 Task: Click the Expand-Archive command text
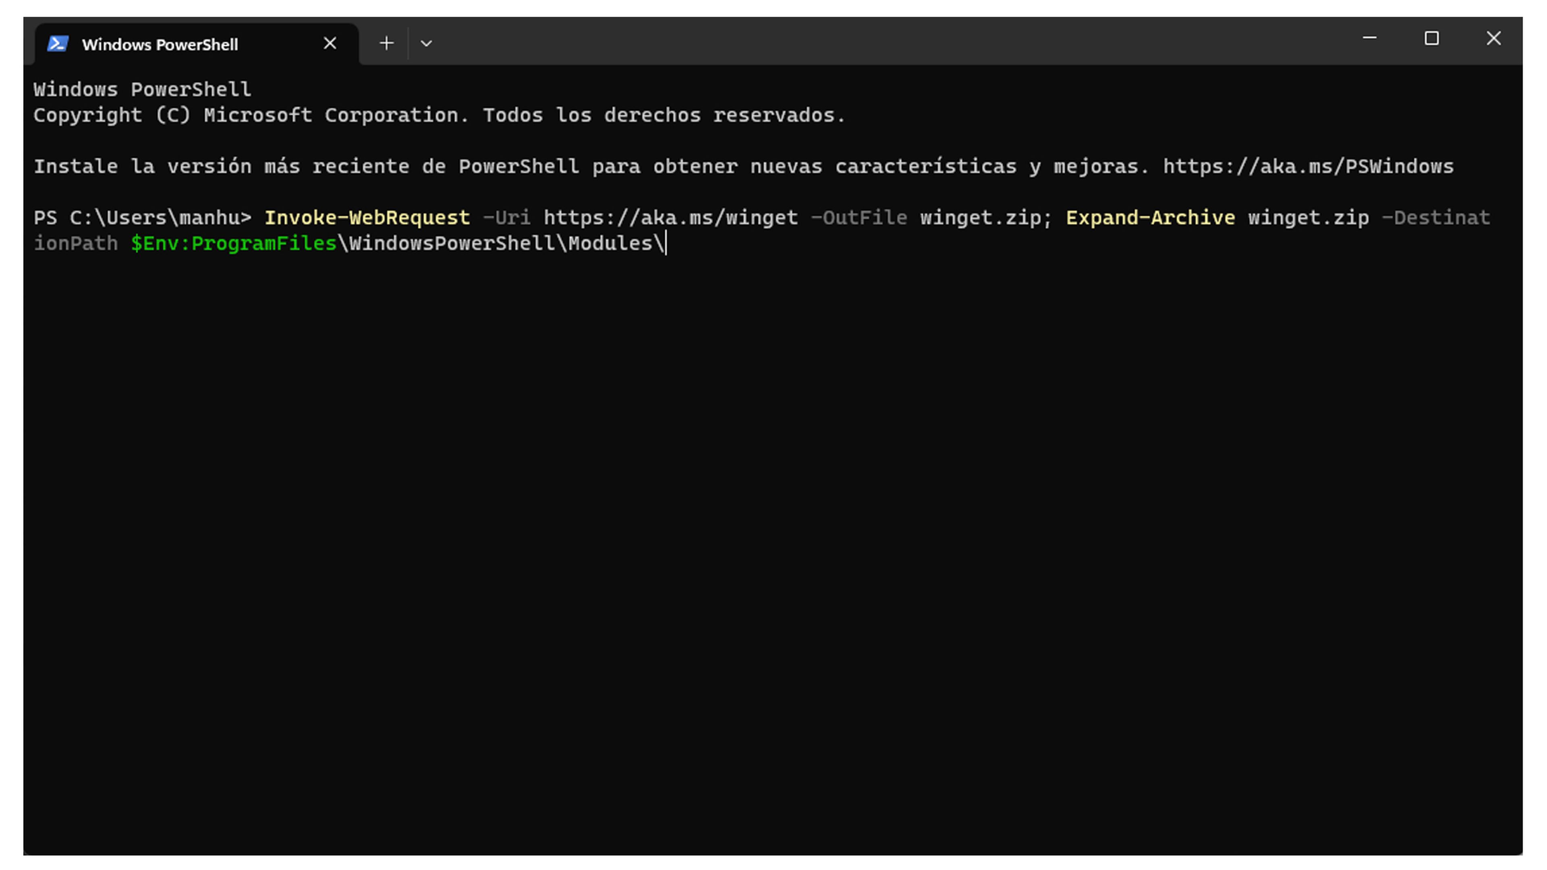tap(1150, 217)
